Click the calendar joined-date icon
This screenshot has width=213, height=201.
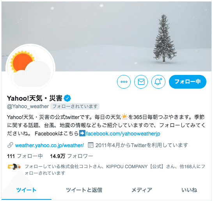tap(91, 145)
